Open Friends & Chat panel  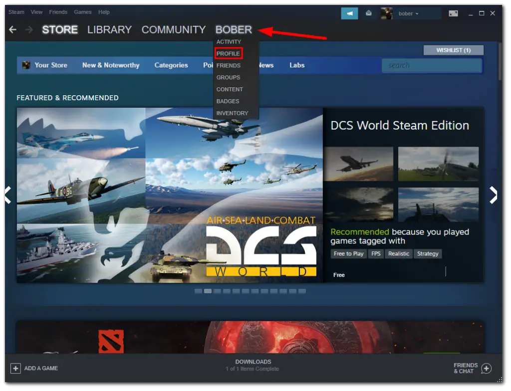tap(466, 368)
